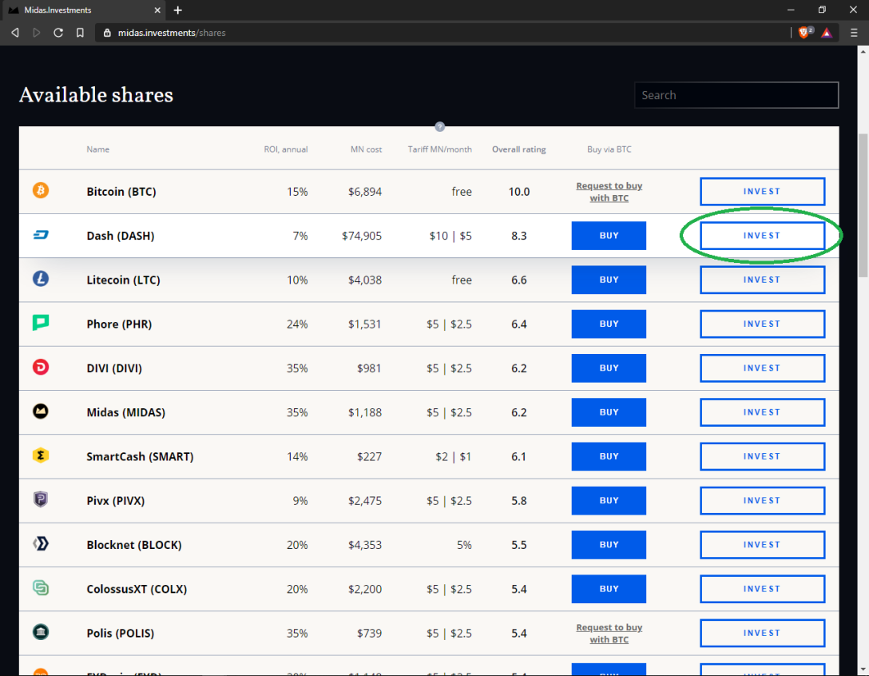Click the DIVI logo icon
The height and width of the screenshot is (676, 869).
click(x=41, y=367)
